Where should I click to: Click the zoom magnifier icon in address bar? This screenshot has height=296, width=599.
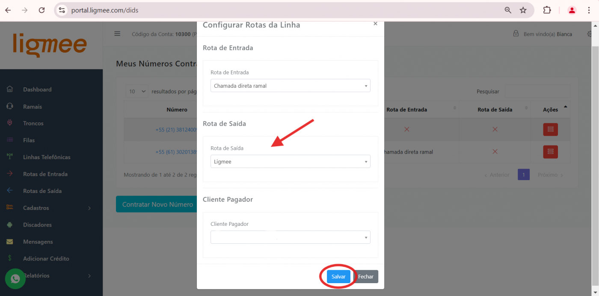point(508,10)
